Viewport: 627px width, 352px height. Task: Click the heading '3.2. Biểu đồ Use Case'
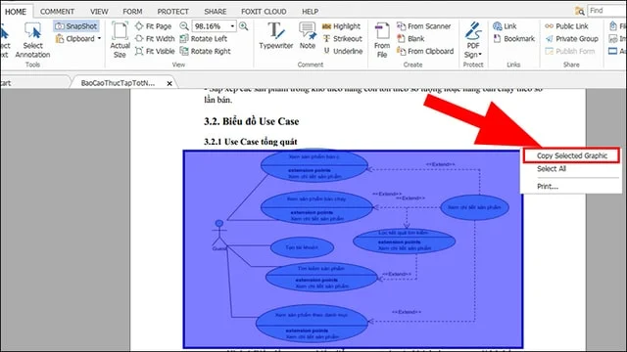[251, 121]
